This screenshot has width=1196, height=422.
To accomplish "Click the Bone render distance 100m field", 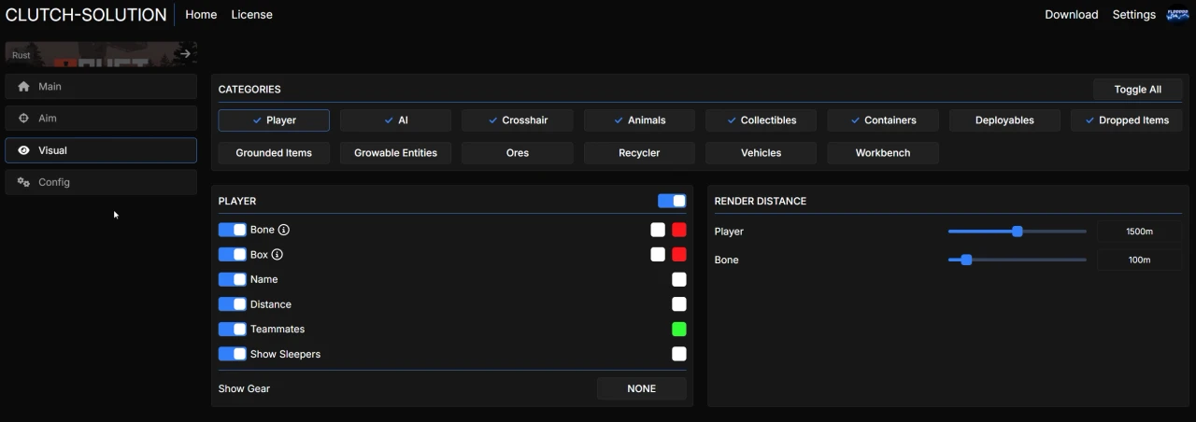I will [x=1139, y=260].
